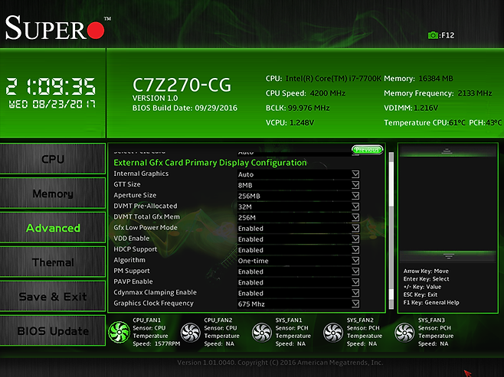The image size is (504, 377).
Task: Click the F12 screenshot camera icon
Action: click(x=433, y=35)
